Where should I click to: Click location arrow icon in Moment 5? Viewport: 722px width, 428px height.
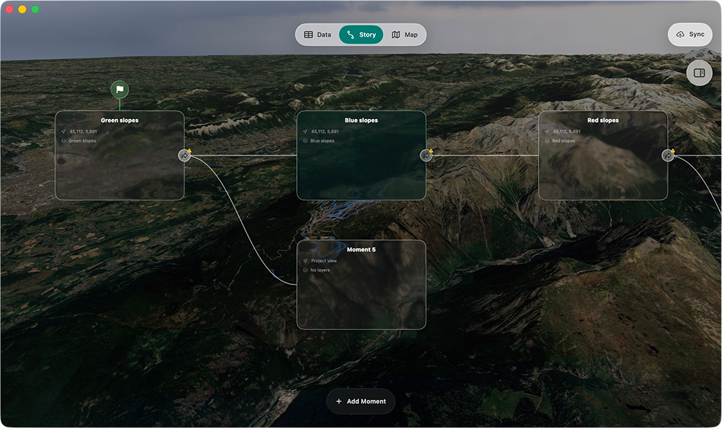pyautogui.click(x=305, y=260)
